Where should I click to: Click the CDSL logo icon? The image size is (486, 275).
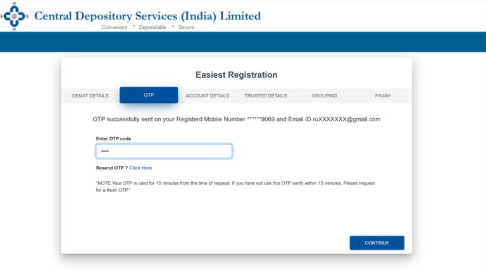pyautogui.click(x=15, y=16)
